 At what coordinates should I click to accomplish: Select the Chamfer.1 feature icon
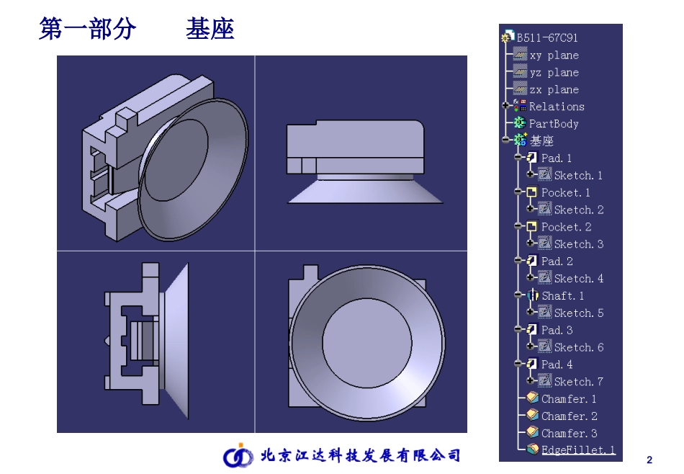(x=532, y=398)
